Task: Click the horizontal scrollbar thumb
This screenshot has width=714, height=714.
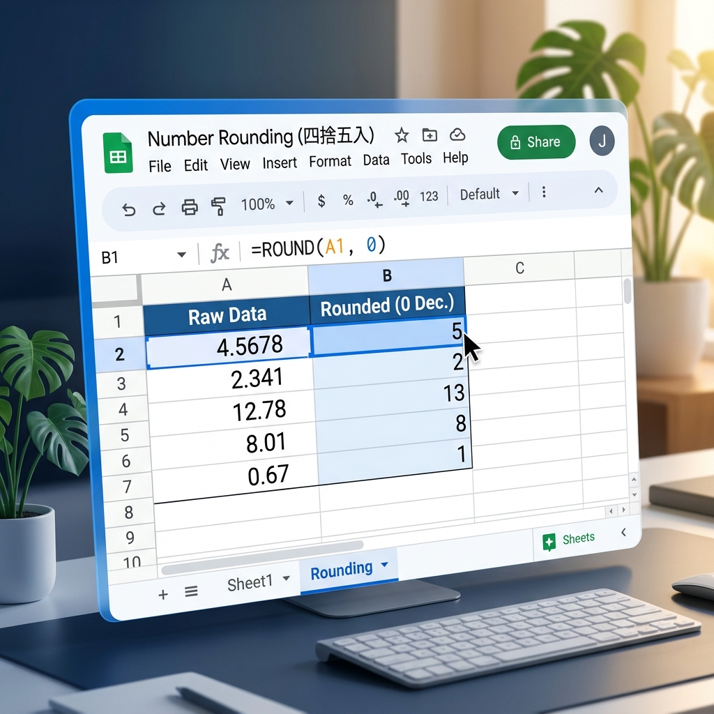Action: pyautogui.click(x=263, y=557)
